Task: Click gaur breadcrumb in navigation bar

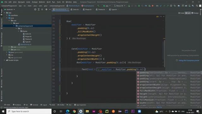Action: 45,6
